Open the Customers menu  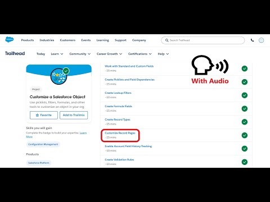coord(67,40)
